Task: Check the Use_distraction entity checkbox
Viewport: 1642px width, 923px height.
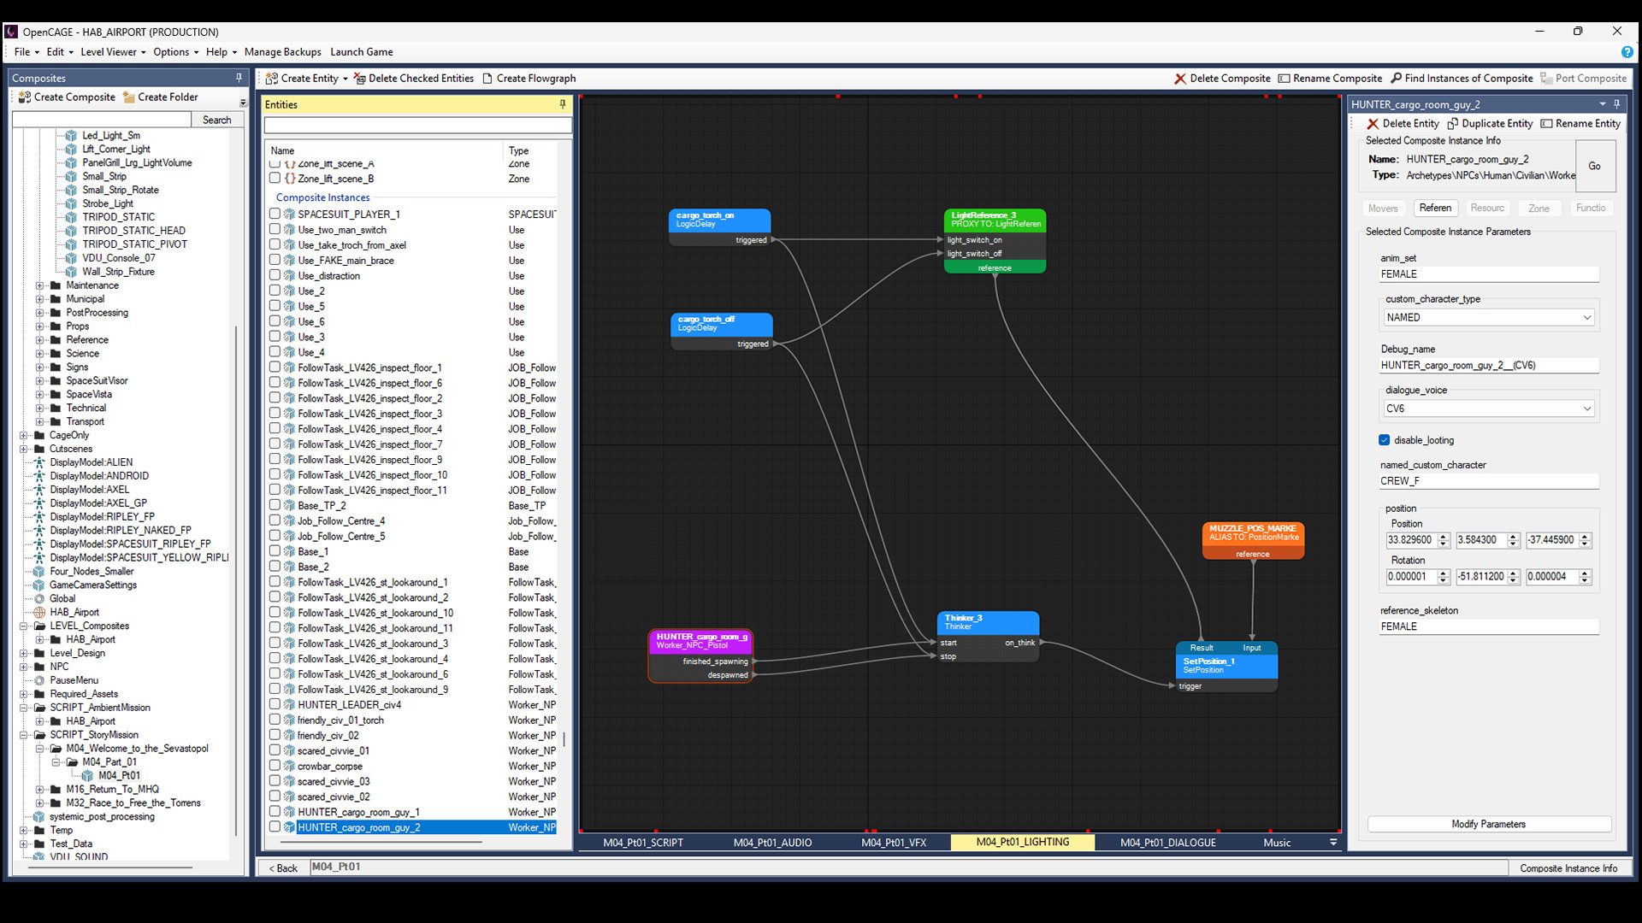Action: coord(275,275)
